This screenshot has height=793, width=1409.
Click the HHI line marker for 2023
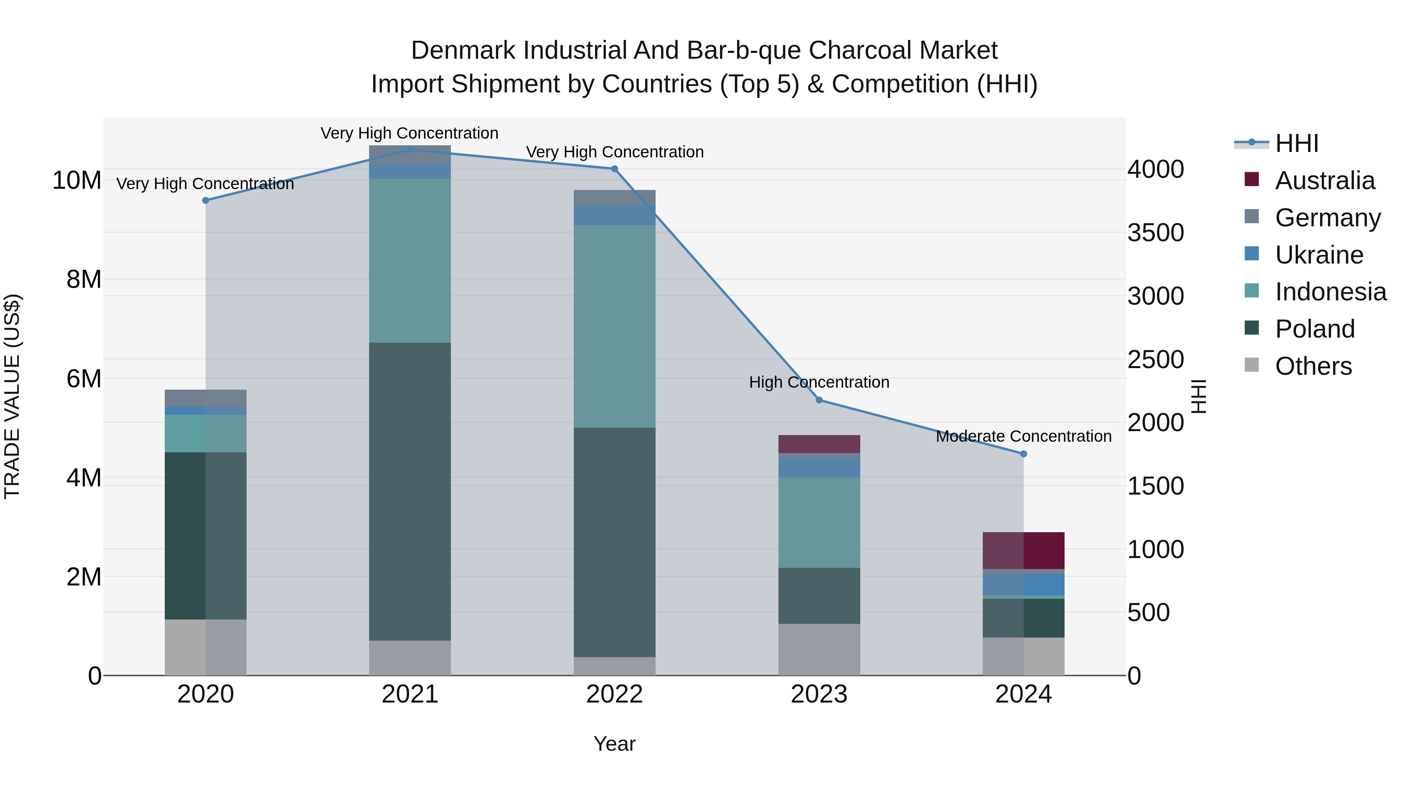819,400
